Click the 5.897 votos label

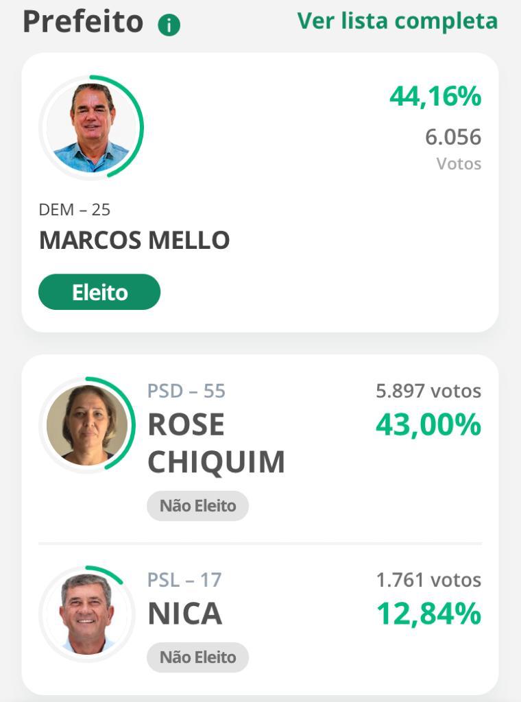pyautogui.click(x=428, y=391)
